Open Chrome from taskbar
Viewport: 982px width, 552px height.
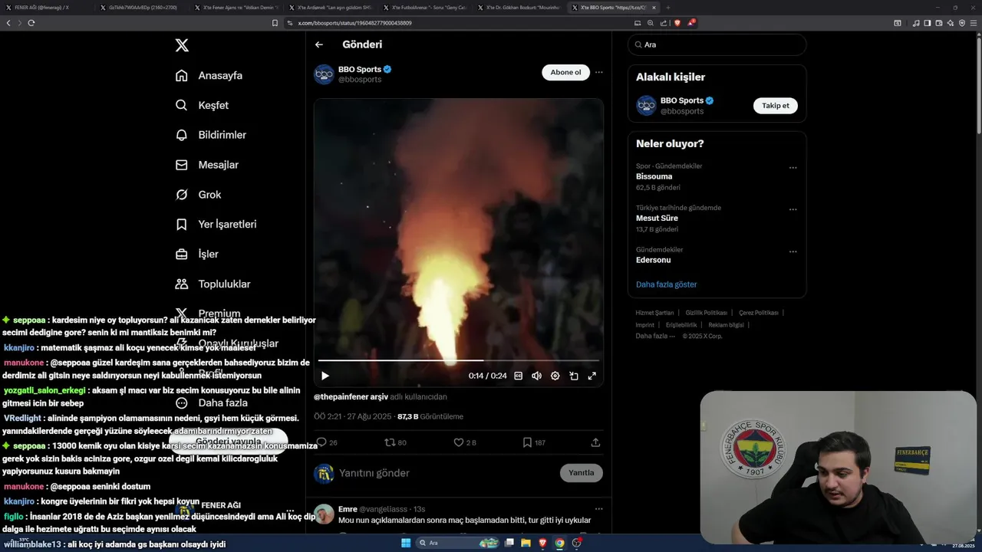pos(559,543)
